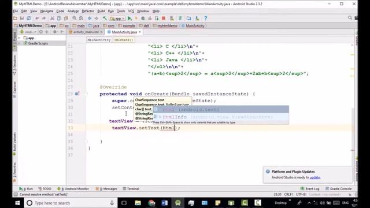Click MyHTMLDemo in the navigation breadcrumb
370x208 pixels.
(28, 25)
